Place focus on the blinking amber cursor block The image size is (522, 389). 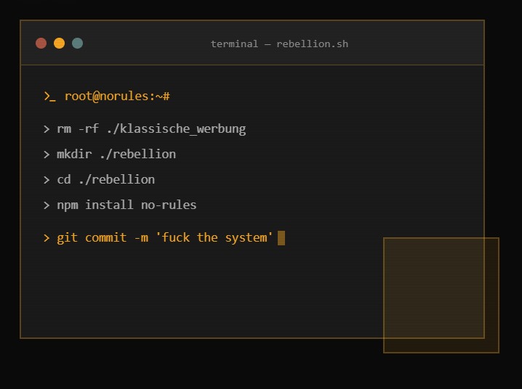(x=281, y=238)
